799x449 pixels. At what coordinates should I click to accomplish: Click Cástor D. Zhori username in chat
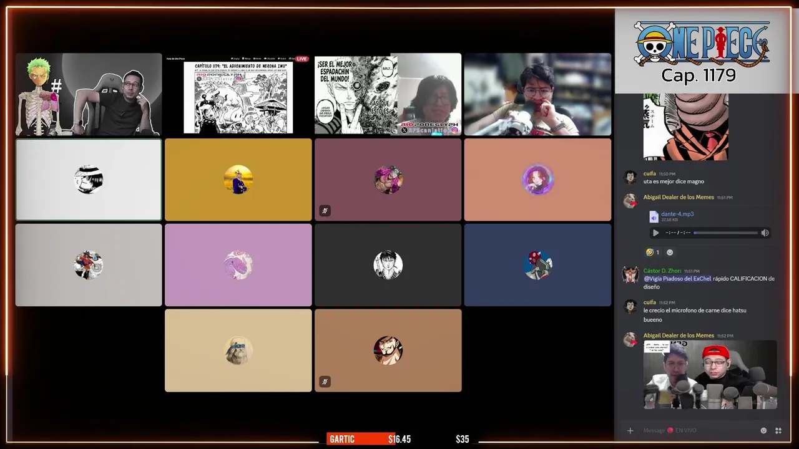click(x=662, y=271)
